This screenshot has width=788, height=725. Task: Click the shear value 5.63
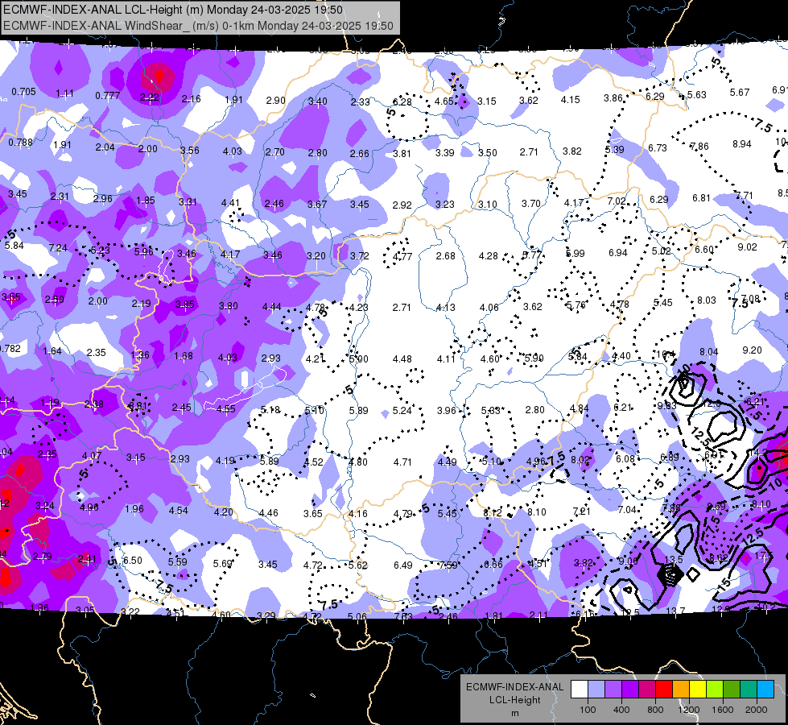point(697,94)
